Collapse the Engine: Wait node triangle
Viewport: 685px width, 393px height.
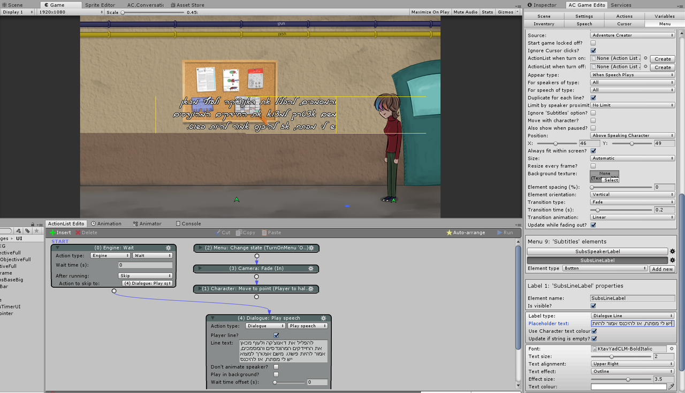point(58,248)
